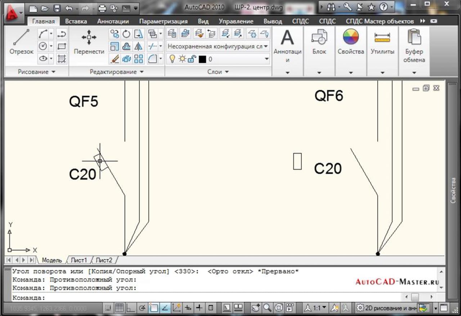The image size is (461, 316).
Task: Toggle Ortho mode in status bar
Action: click(130, 308)
